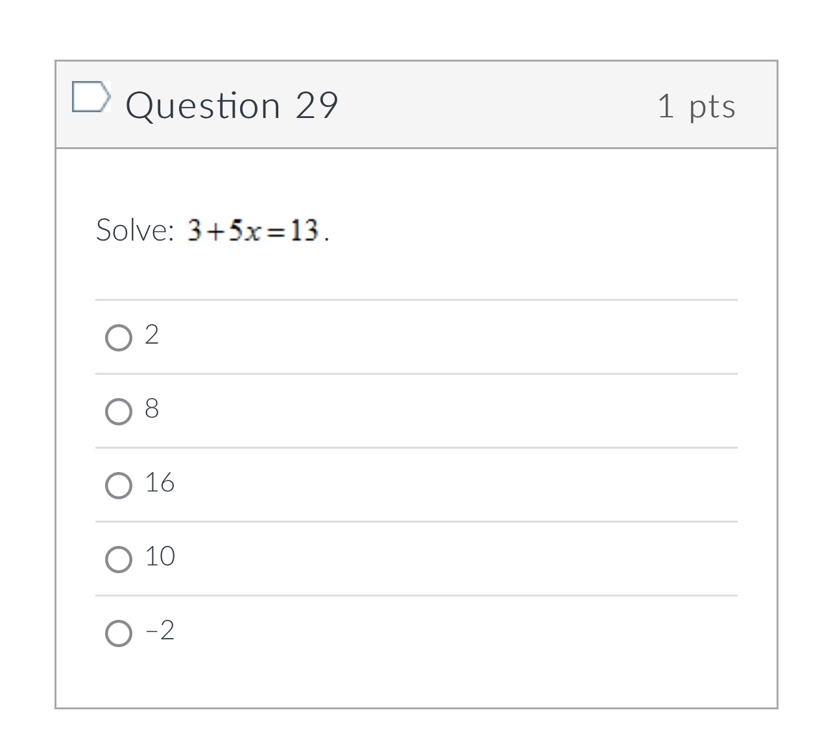Viewport: 833px width, 745px height.
Task: Pick the radio button for answer 16
Action: (119, 485)
